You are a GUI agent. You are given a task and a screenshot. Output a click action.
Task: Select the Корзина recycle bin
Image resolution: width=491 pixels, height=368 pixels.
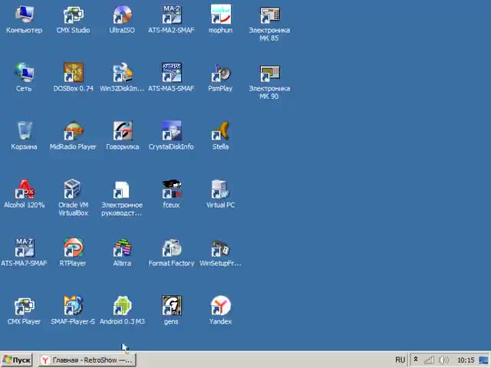pos(25,132)
